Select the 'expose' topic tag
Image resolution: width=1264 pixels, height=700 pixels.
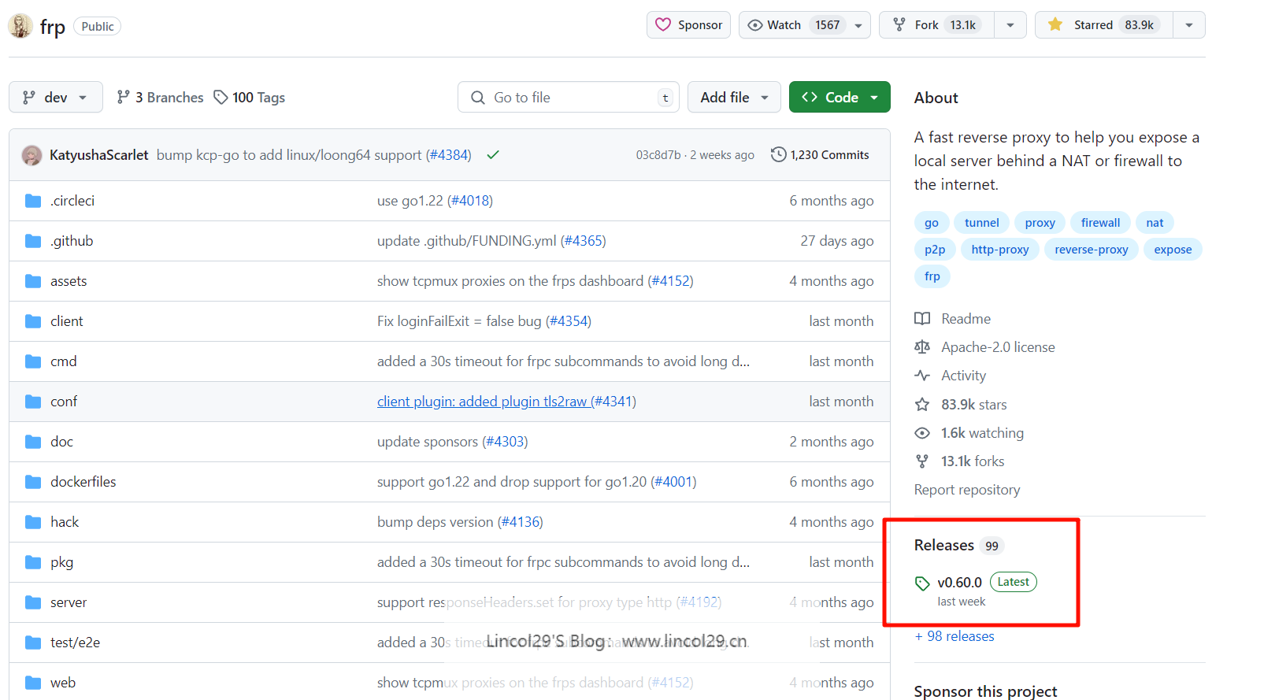pos(1173,250)
